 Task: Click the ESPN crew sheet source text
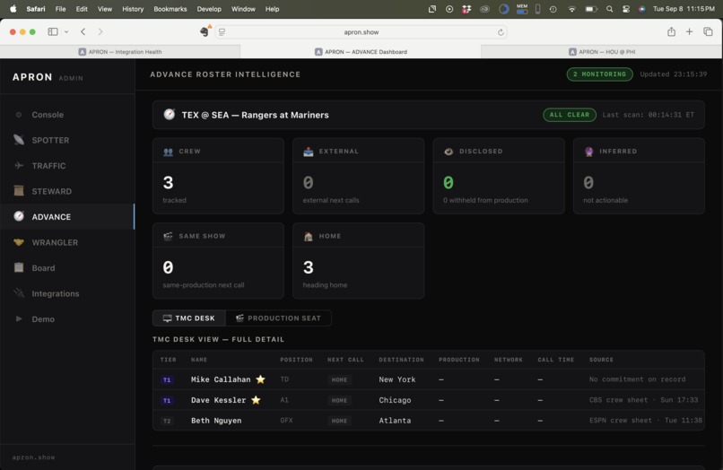(x=646, y=420)
